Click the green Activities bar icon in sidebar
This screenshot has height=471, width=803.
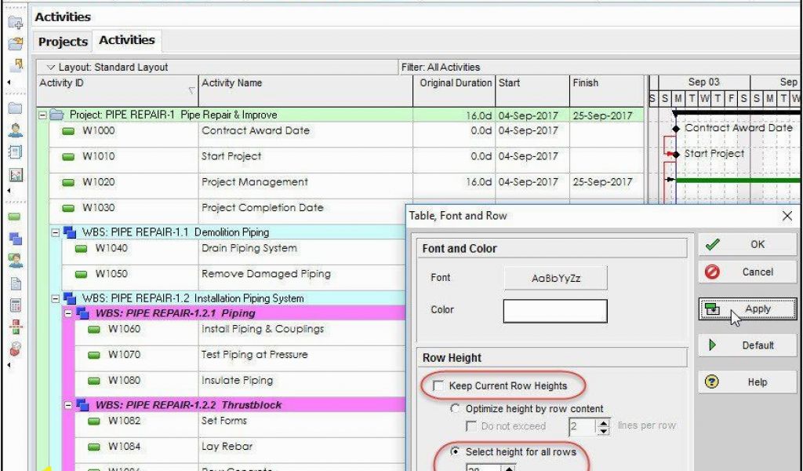(x=15, y=216)
